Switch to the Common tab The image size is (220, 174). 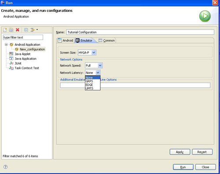[x=106, y=40]
